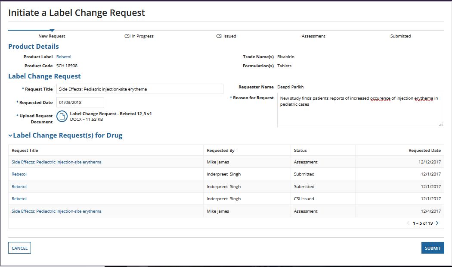The height and width of the screenshot is (267, 452).
Task: Focus the Requested Date field
Action: coord(80,102)
